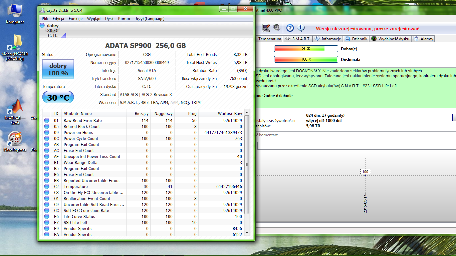Click the attribute list scrollbar down arrow

[247, 233]
